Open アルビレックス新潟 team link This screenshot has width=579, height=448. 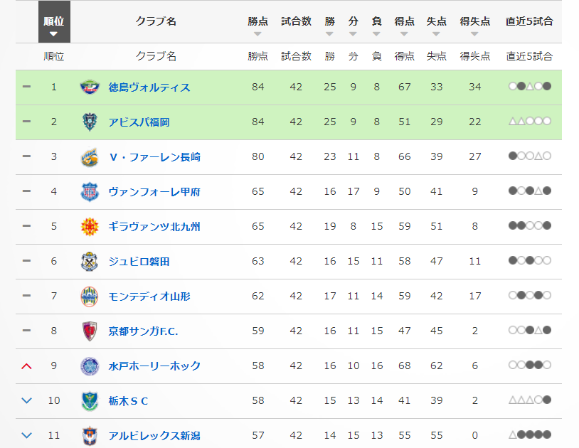pos(154,436)
